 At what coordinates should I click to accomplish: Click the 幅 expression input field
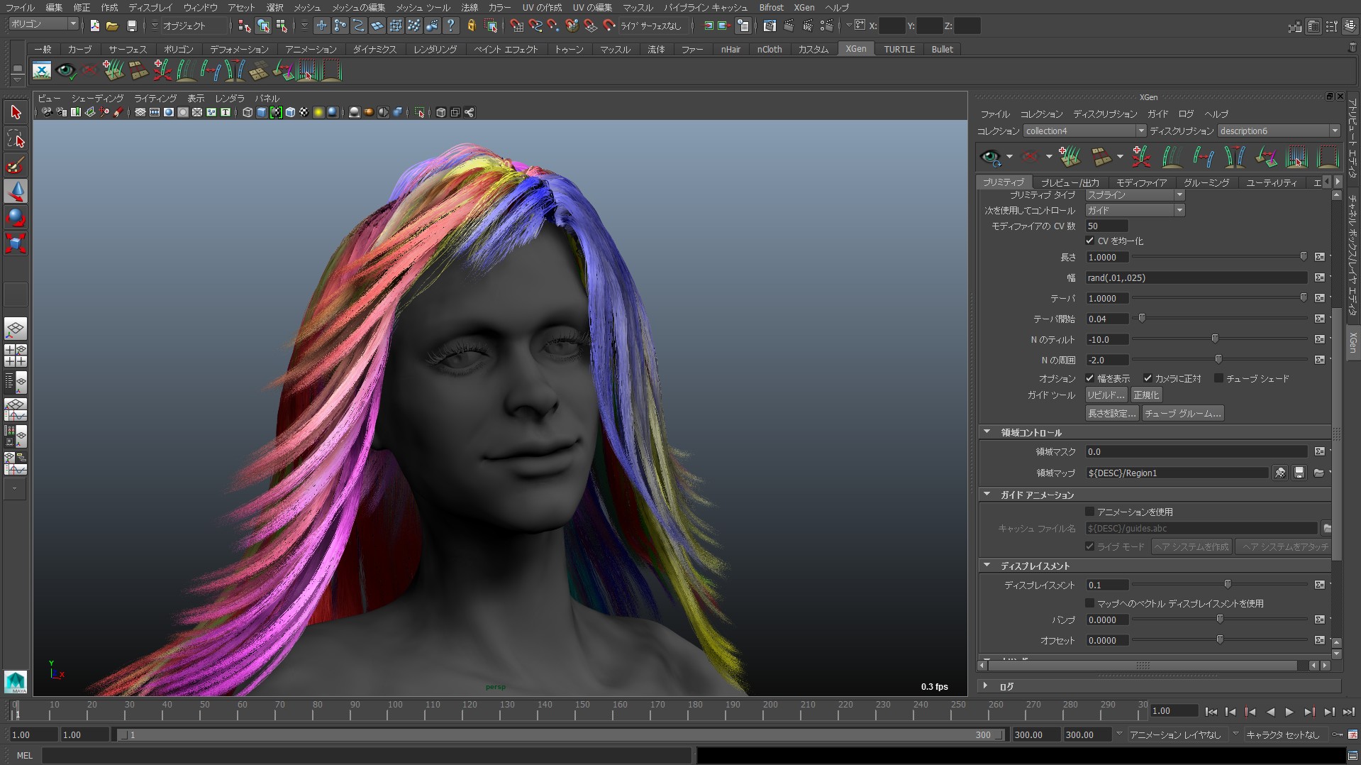pos(1196,277)
